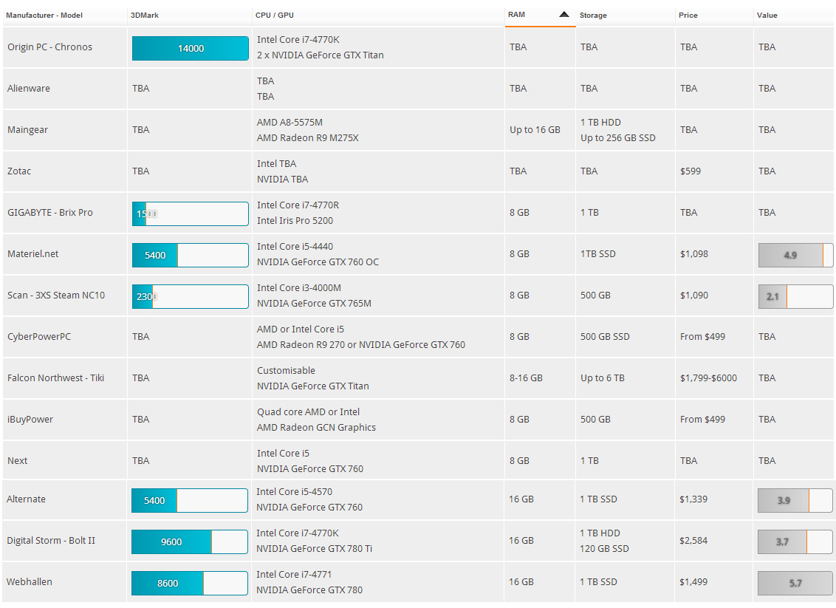This screenshot has width=836, height=608.
Task: Select the Alienware manufacturer cell
Action: coord(29,89)
